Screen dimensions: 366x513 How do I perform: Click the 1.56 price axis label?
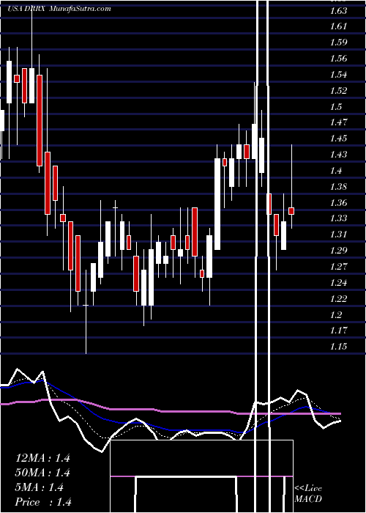(x=339, y=59)
